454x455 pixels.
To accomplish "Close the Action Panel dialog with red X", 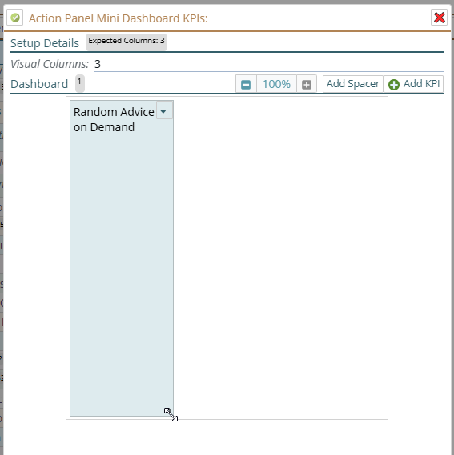I will click(439, 18).
